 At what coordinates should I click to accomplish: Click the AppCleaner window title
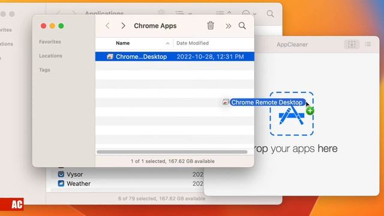coord(292,44)
